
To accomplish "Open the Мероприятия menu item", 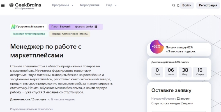I will pos(90,5).
